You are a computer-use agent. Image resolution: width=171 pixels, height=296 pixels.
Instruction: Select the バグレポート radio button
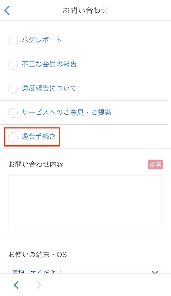[13, 40]
